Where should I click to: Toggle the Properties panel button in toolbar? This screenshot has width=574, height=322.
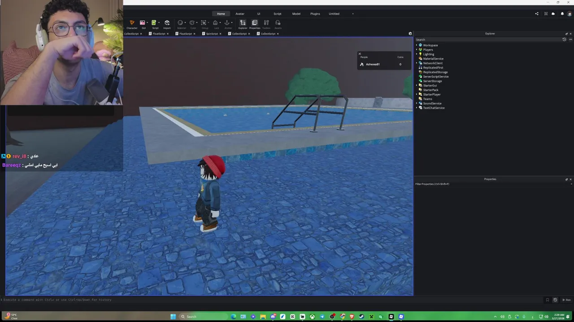click(x=255, y=24)
